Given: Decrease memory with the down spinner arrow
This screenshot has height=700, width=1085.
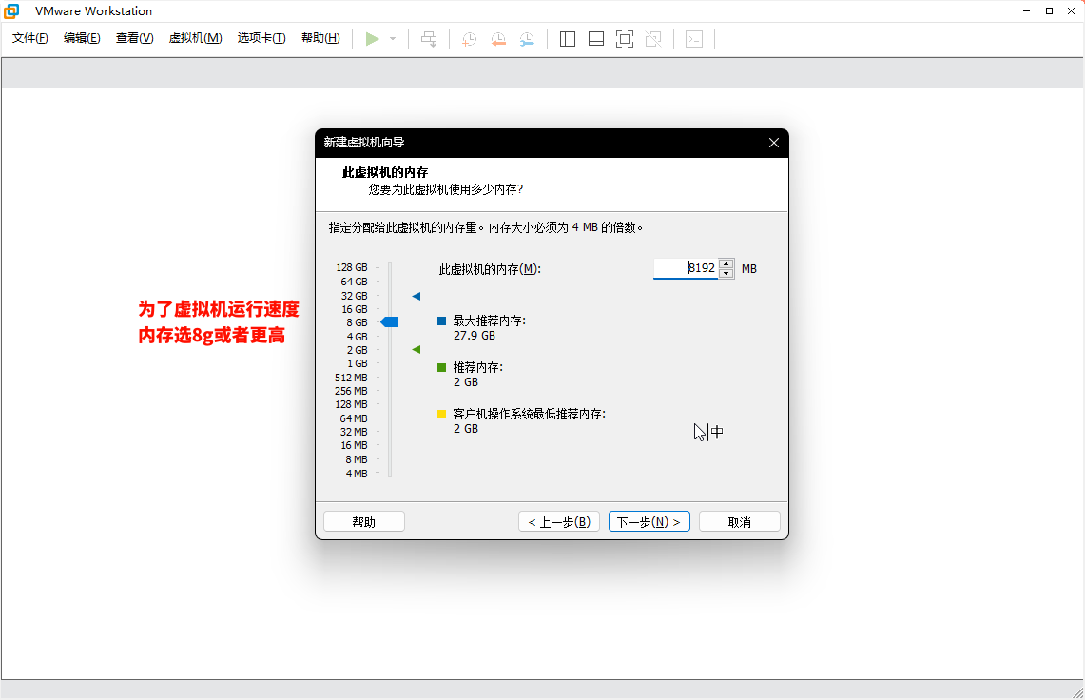Looking at the screenshot, I should pos(726,274).
